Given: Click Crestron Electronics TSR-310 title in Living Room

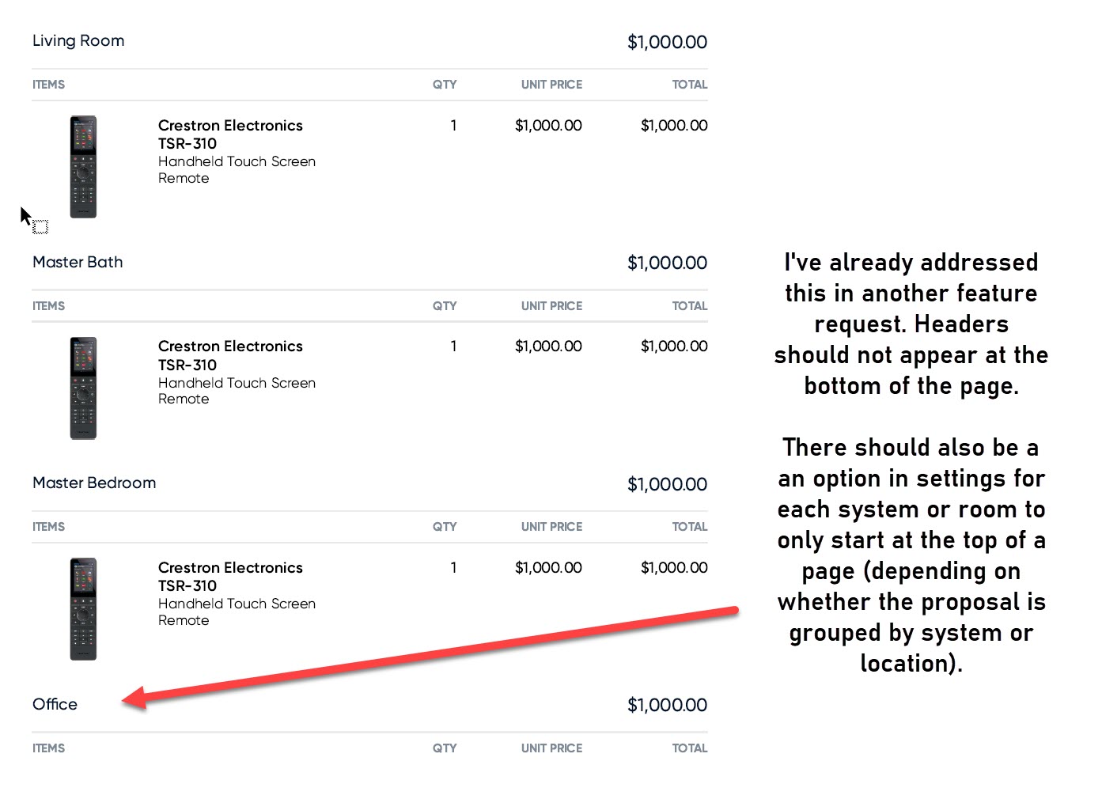Looking at the screenshot, I should (x=230, y=134).
